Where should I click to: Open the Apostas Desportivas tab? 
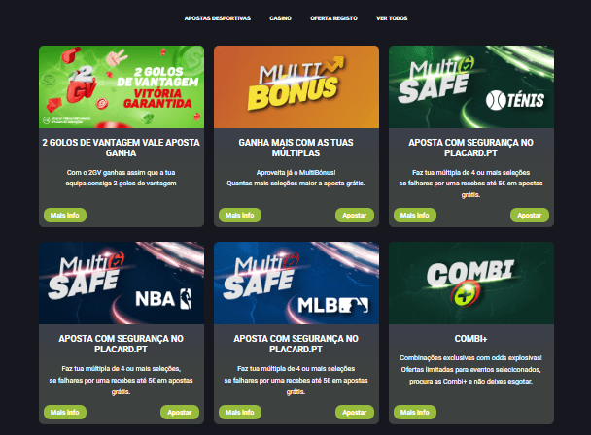pos(218,18)
